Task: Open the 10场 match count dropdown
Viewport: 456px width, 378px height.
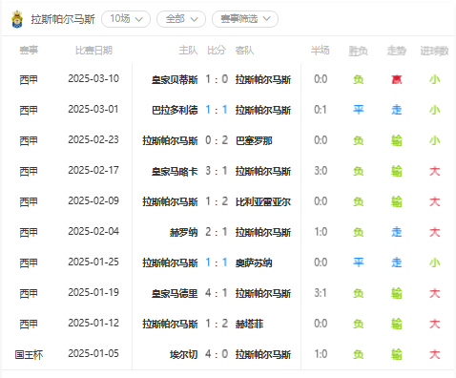Action: (x=126, y=19)
